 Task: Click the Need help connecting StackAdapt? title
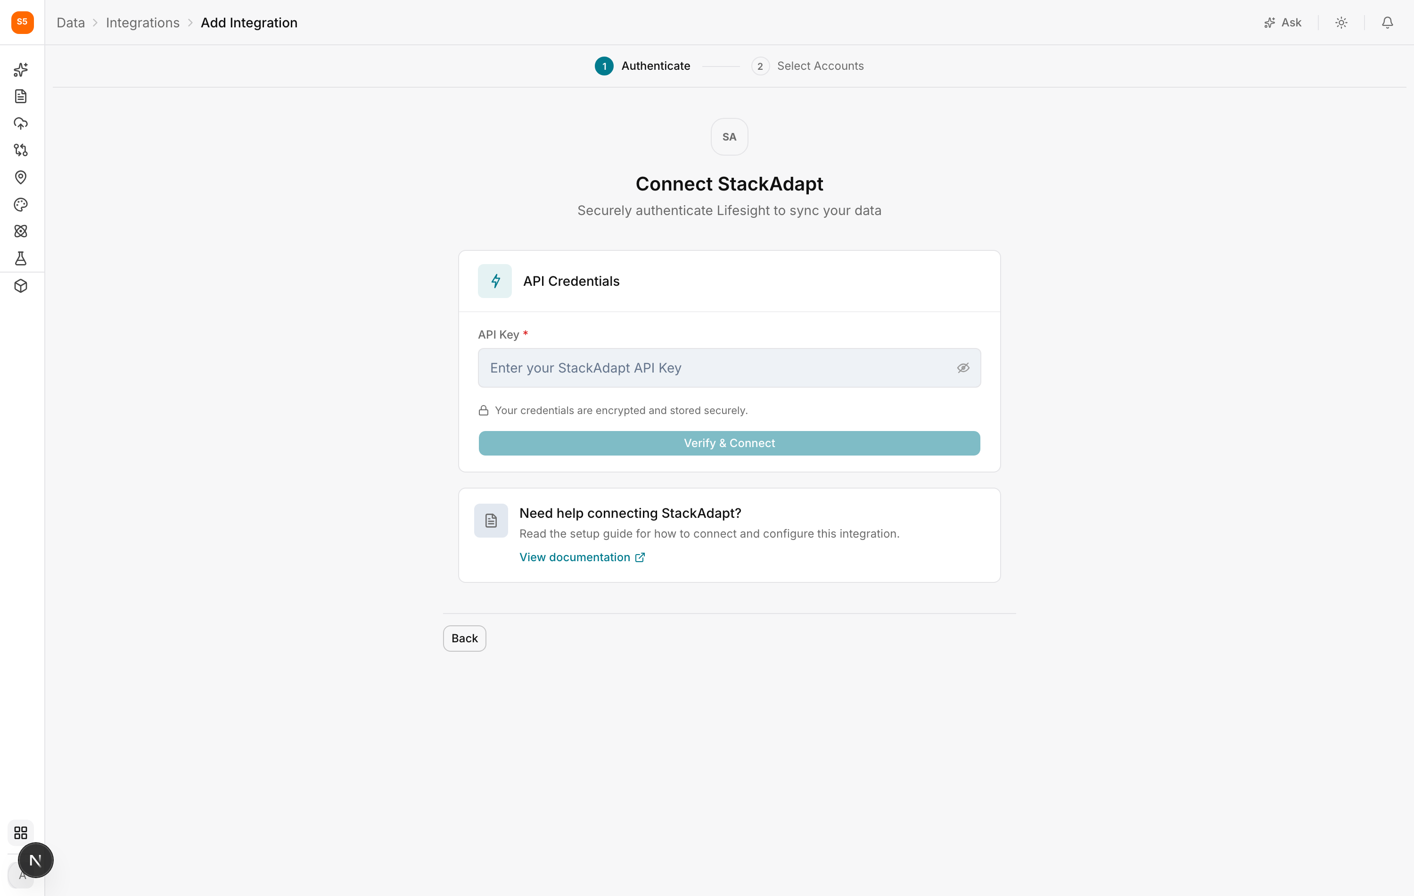click(x=630, y=513)
